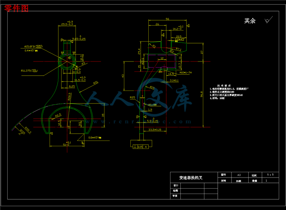The image size is (286, 210).
Task: Select the 变速器换档叉 title block name
Action: (191, 178)
